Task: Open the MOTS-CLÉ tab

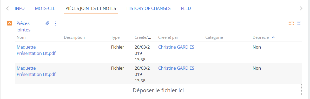Action: tap(45, 8)
